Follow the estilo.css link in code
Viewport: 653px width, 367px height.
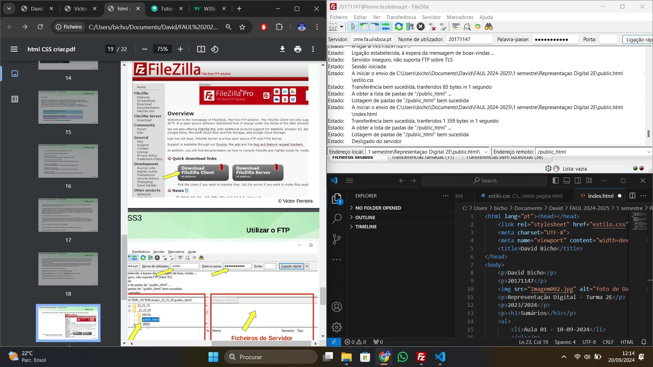[609, 224]
